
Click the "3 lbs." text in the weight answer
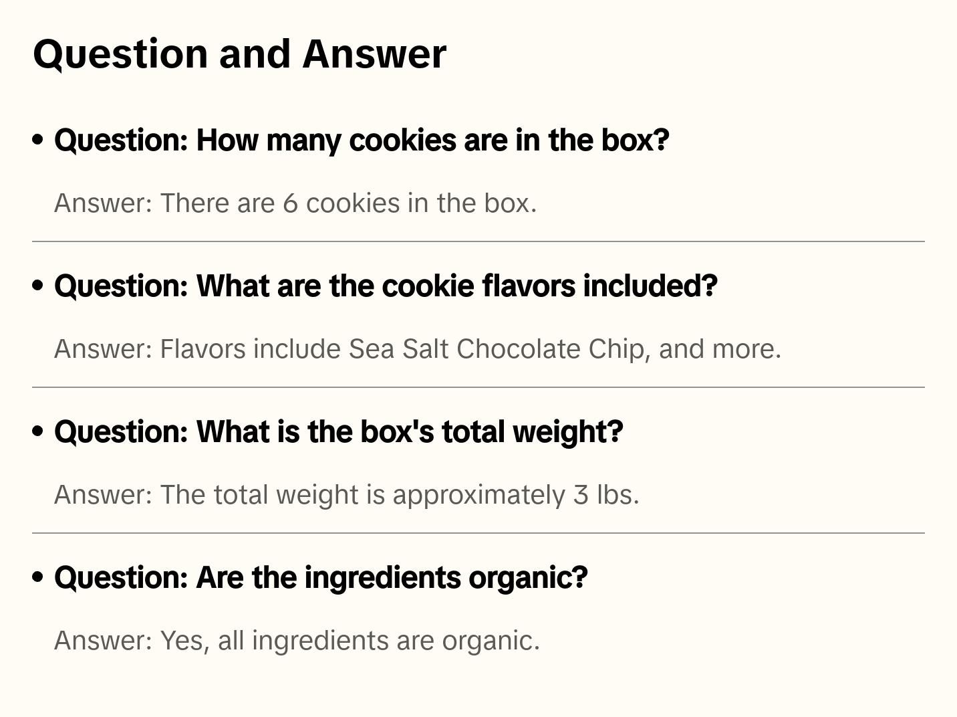click(x=606, y=495)
